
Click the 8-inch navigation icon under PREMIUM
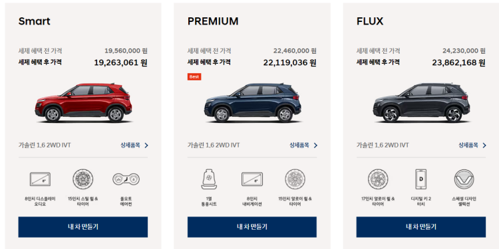(x=252, y=179)
